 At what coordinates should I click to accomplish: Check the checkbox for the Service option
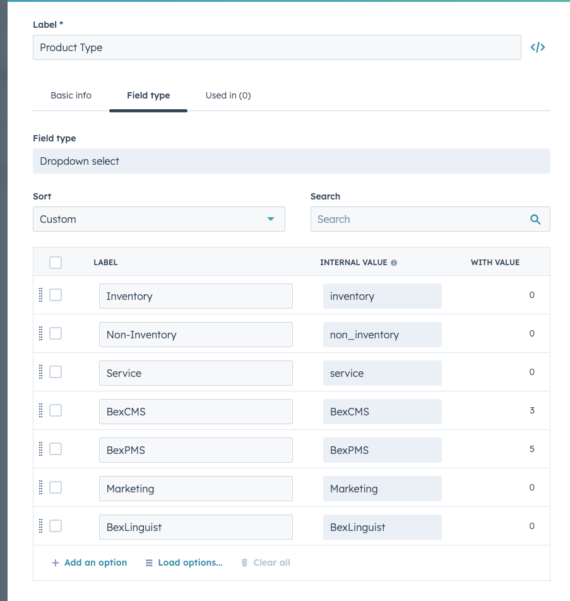[x=55, y=372]
